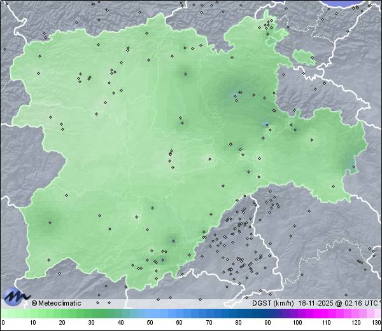Click the scale number 0 on the legend
Screen dimensions: 382x331
coord(3,323)
